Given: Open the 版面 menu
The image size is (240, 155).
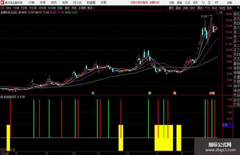Looking at the screenshot, I should coord(180,3).
